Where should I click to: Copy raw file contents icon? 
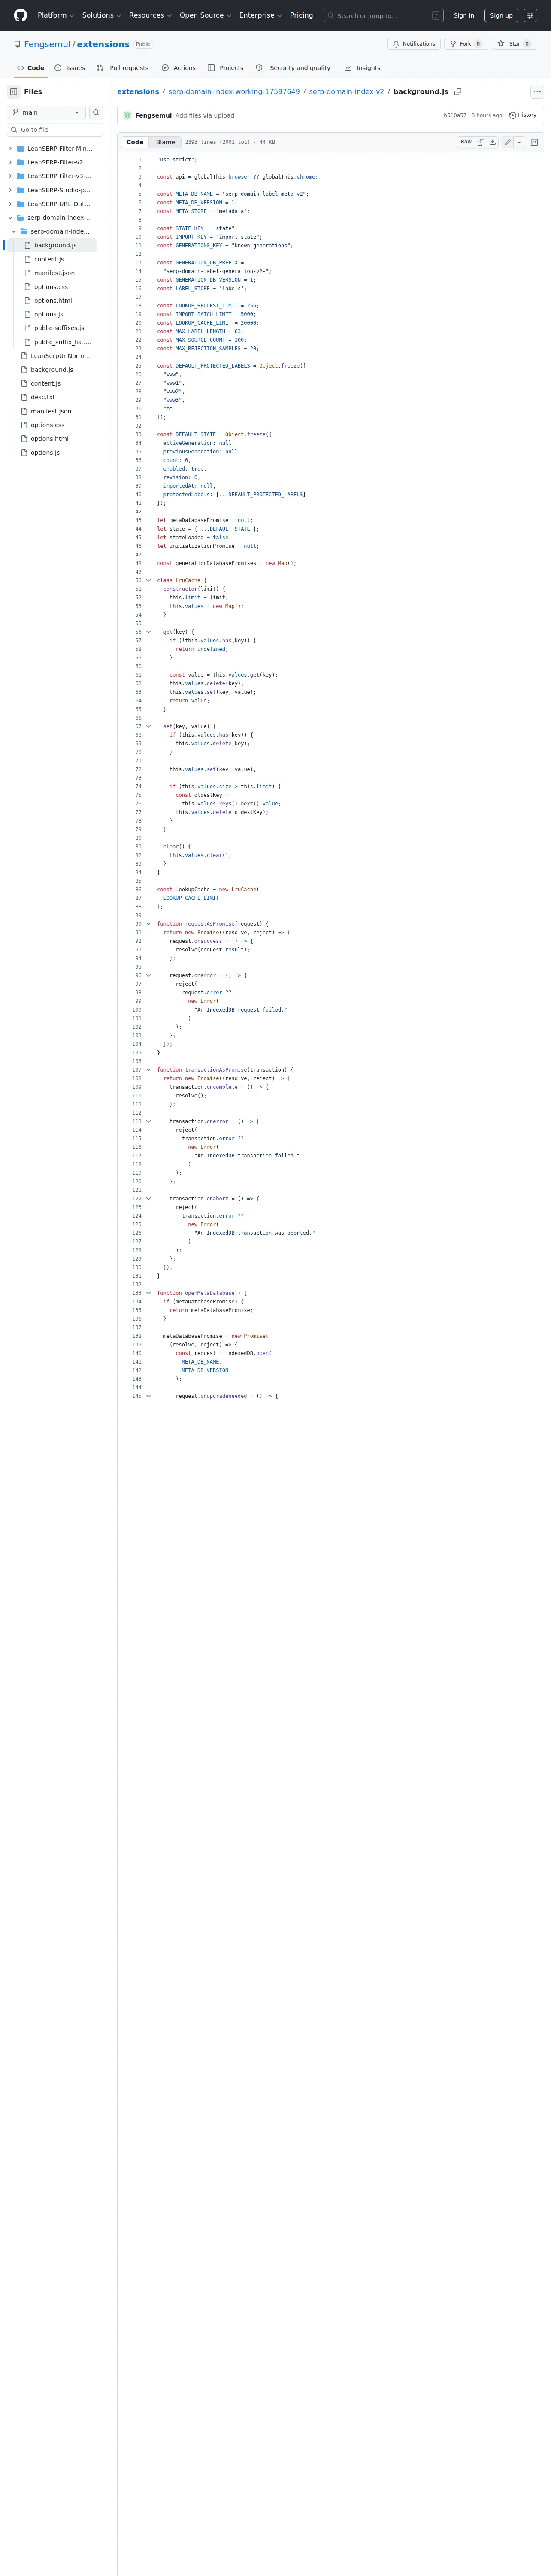pyautogui.click(x=481, y=142)
